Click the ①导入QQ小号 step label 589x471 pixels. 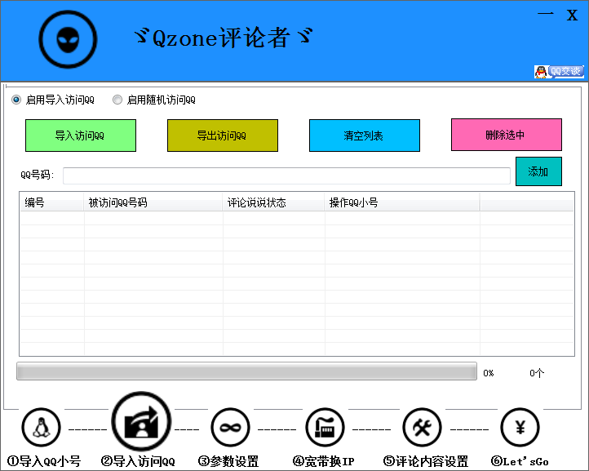pyautogui.click(x=44, y=461)
